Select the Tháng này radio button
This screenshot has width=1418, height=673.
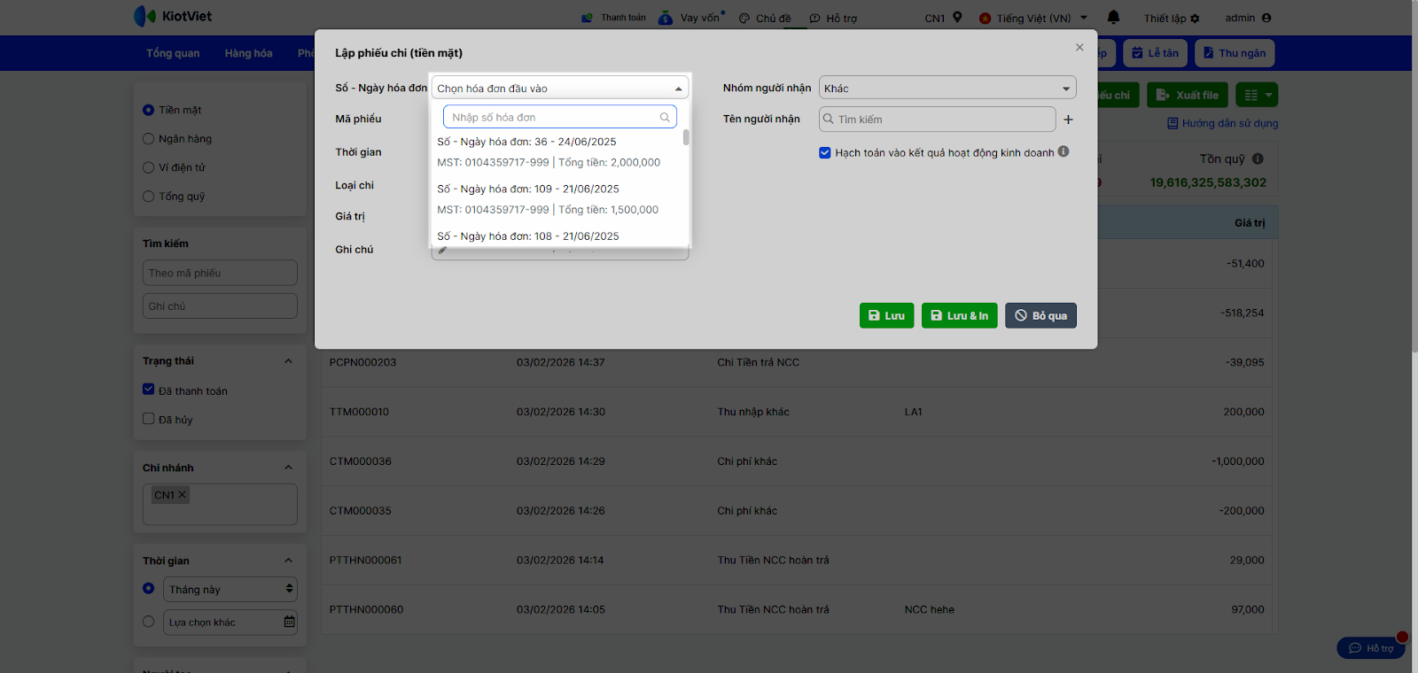(x=148, y=588)
